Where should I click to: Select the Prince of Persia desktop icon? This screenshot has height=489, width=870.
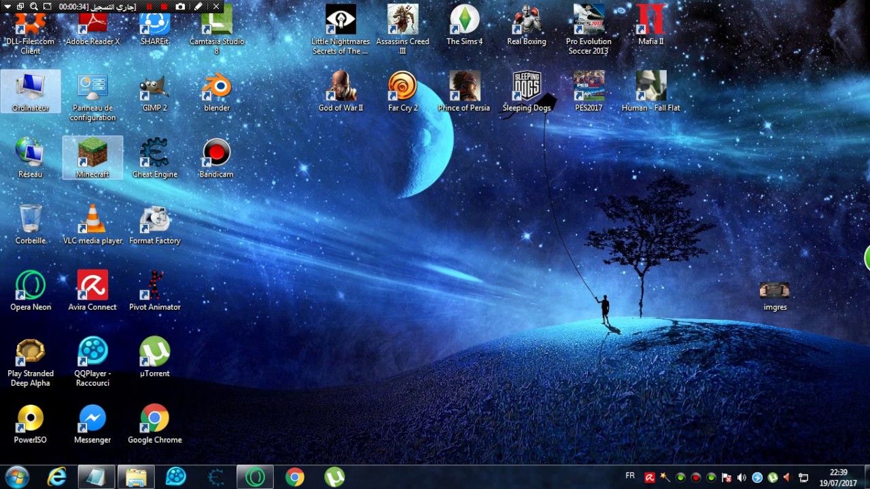tap(464, 92)
